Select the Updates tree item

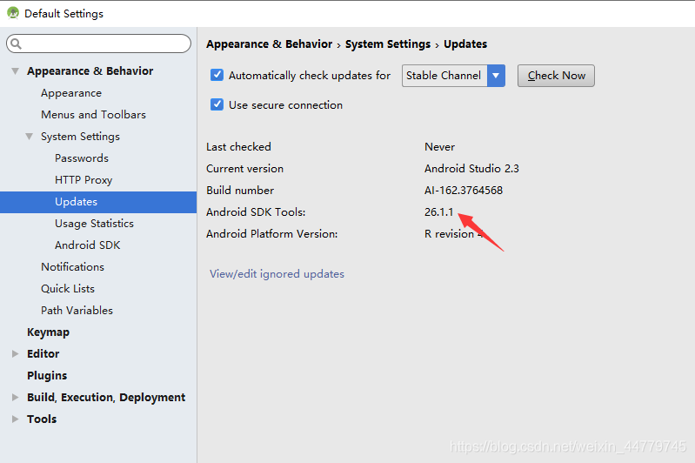[x=98, y=202]
